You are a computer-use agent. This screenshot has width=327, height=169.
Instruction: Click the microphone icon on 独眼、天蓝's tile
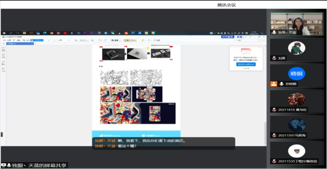pos(274,32)
